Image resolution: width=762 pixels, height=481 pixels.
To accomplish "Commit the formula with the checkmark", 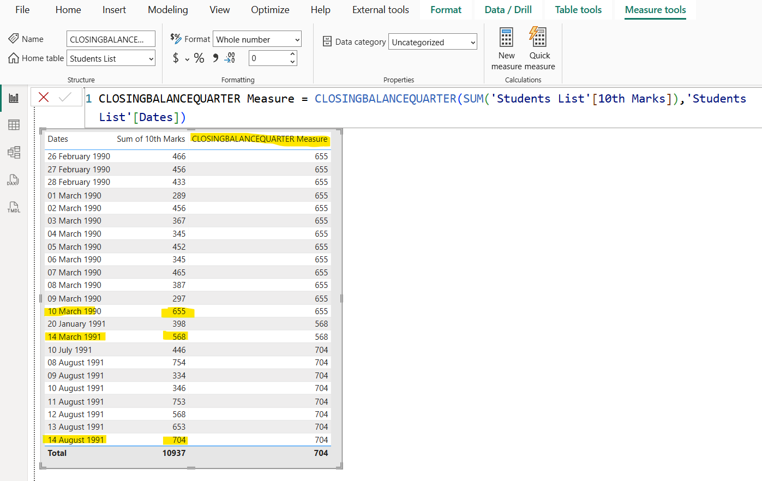I will (63, 97).
